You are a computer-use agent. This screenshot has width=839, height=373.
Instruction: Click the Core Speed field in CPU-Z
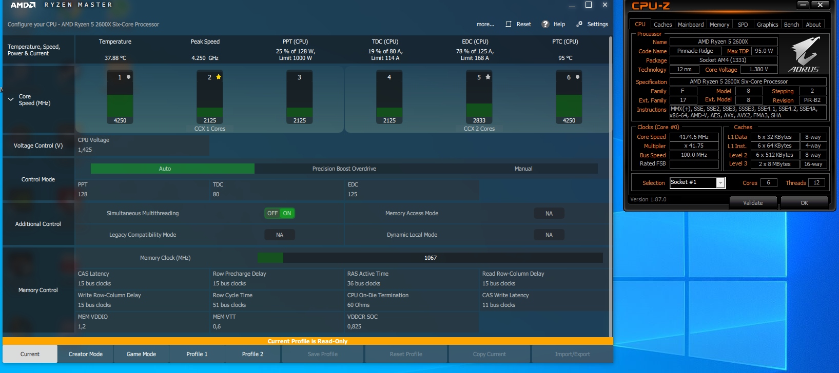(x=694, y=137)
